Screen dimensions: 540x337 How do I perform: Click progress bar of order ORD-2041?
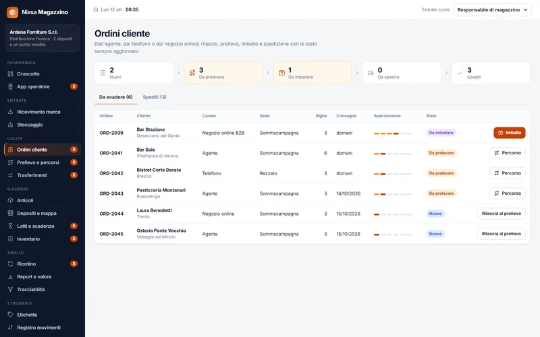coord(393,154)
